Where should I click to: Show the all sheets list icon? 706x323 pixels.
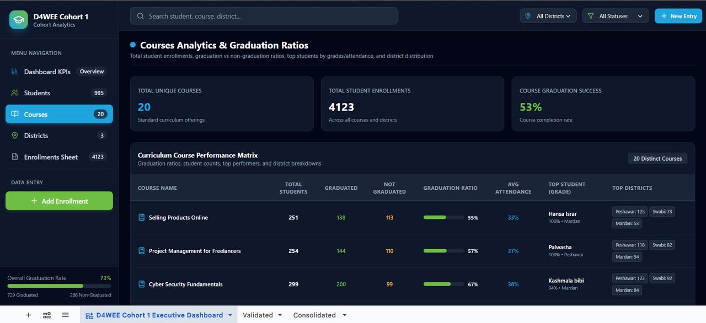tap(65, 315)
